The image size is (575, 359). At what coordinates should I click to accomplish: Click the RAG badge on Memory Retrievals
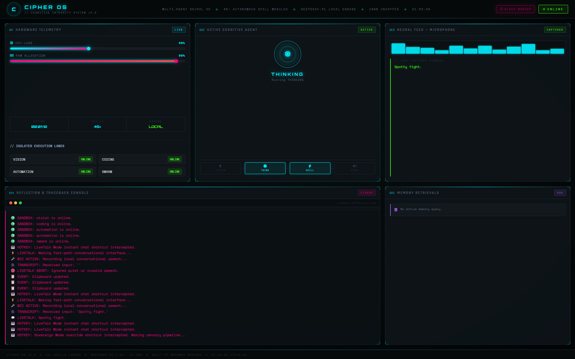560,193
